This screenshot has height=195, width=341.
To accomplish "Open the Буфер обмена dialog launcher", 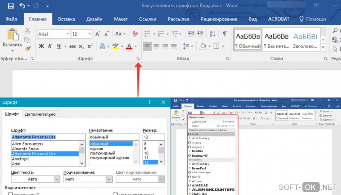I will pyautogui.click(x=32, y=59).
